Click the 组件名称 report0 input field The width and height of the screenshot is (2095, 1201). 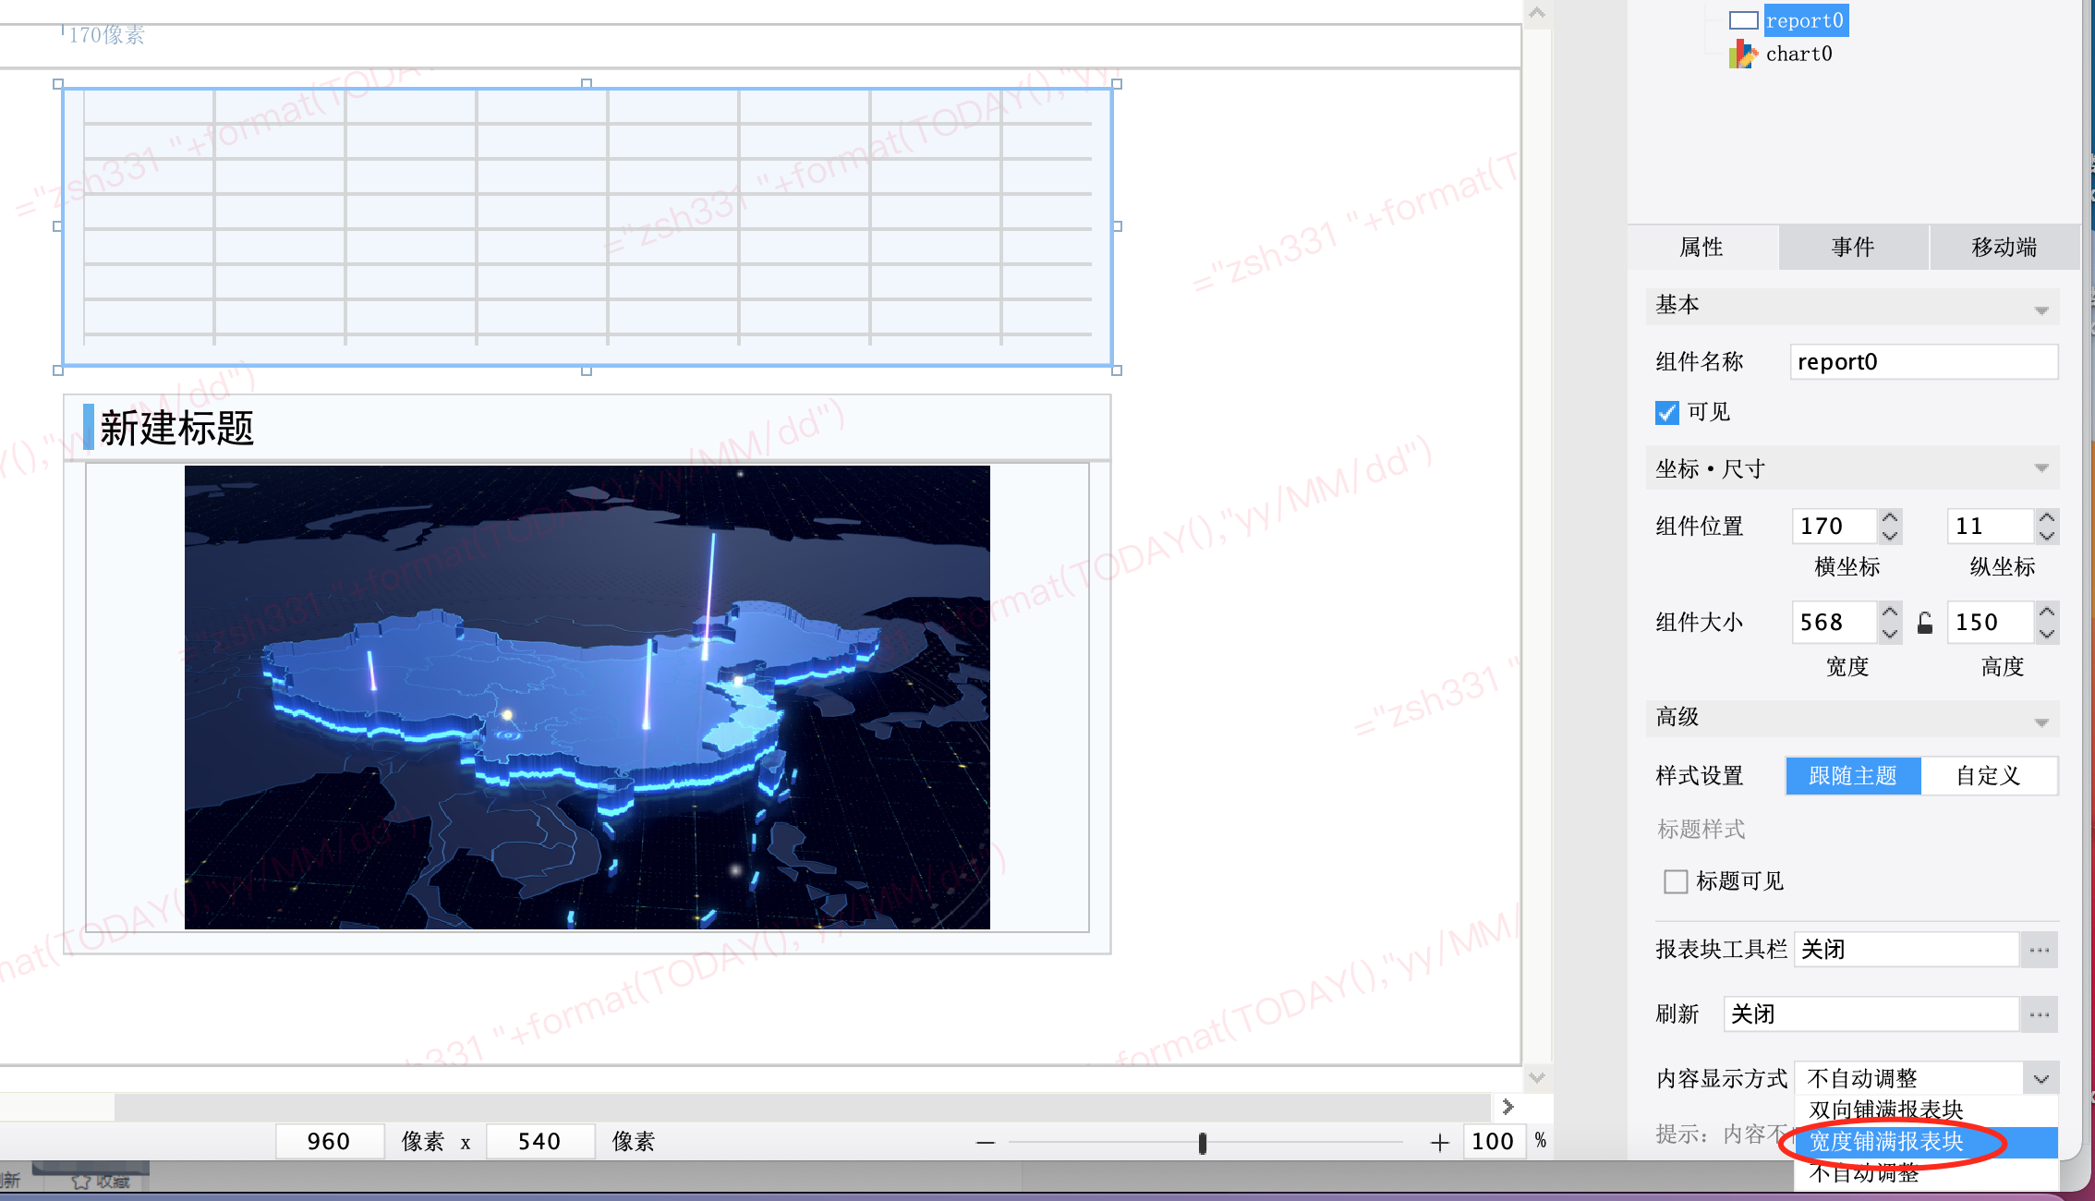1923,362
